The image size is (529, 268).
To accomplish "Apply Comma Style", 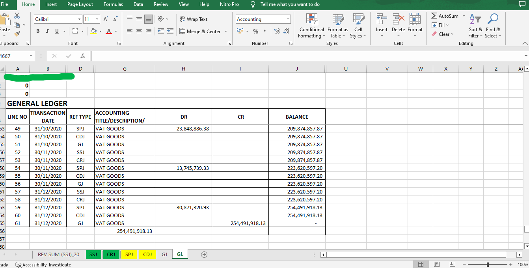I will (264, 31).
